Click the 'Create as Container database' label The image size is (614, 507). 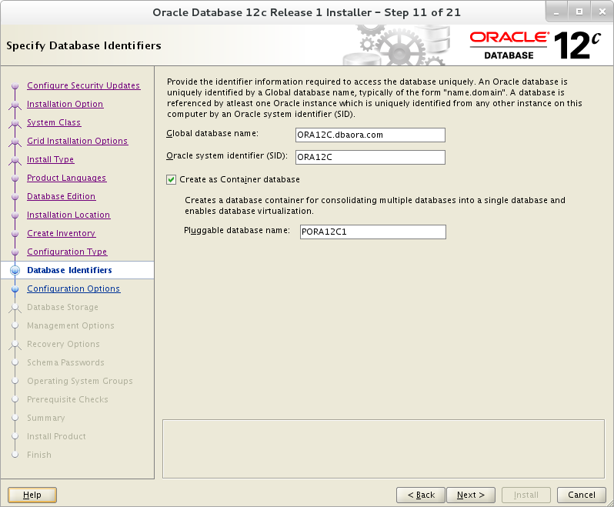tap(239, 180)
